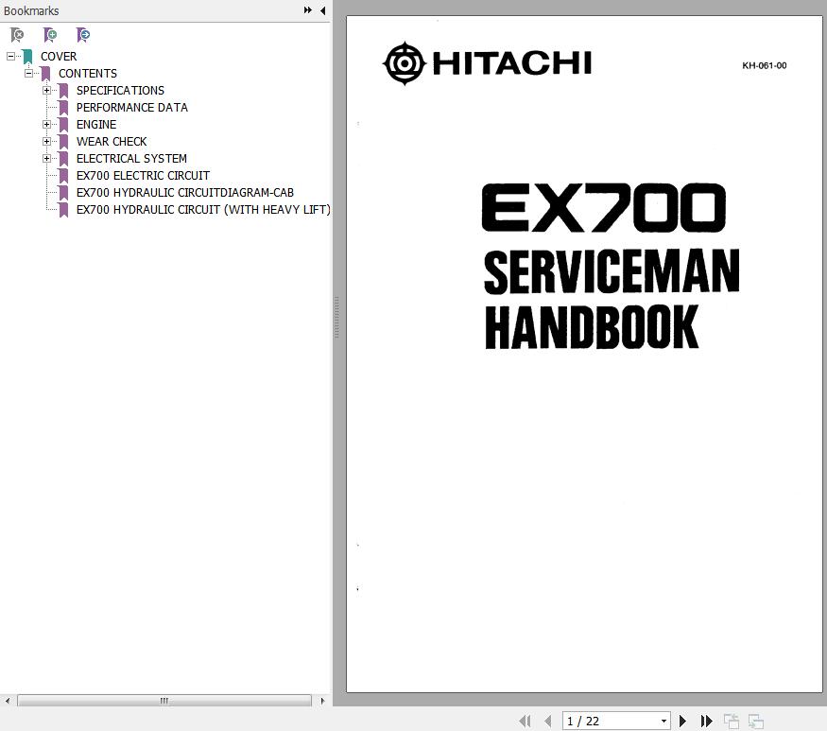Screen dimensions: 827x731
Task: Click the add new bookmark icon
Action: coord(50,35)
